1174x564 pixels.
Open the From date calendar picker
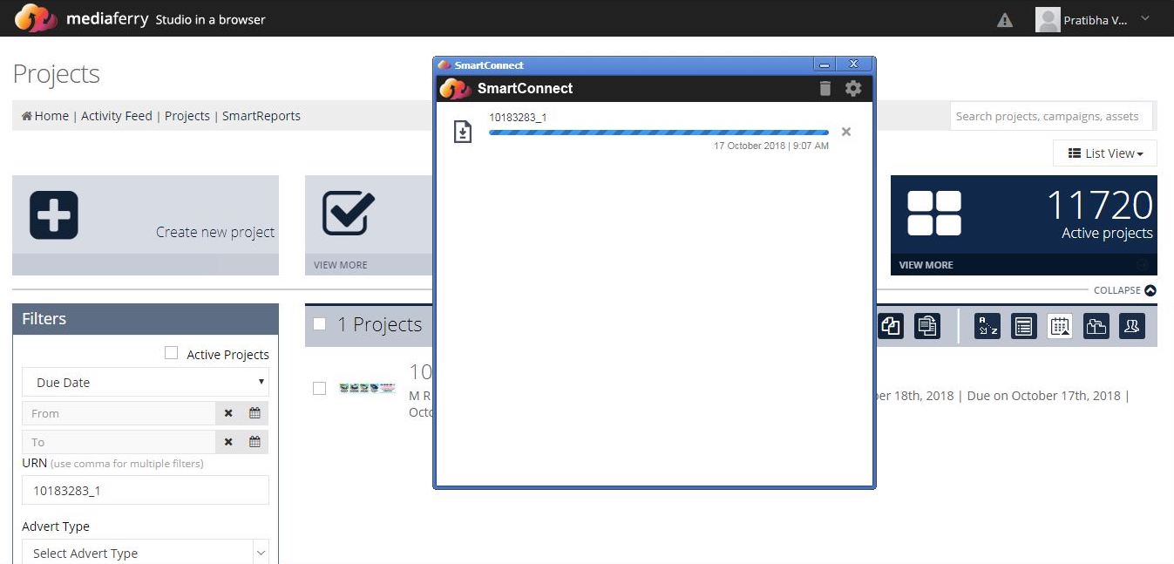pyautogui.click(x=254, y=413)
